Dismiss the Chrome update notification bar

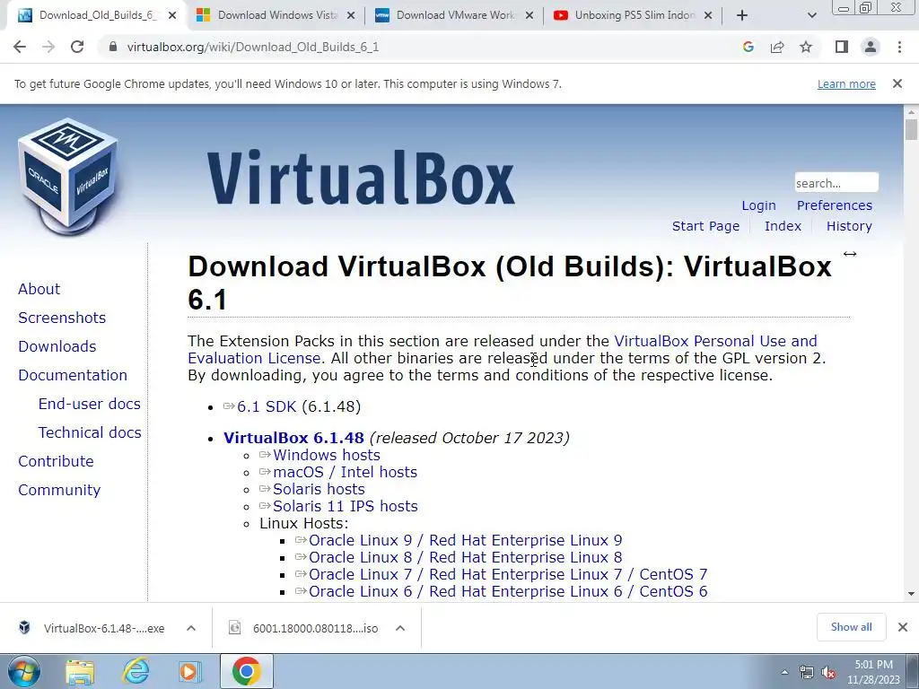click(897, 83)
